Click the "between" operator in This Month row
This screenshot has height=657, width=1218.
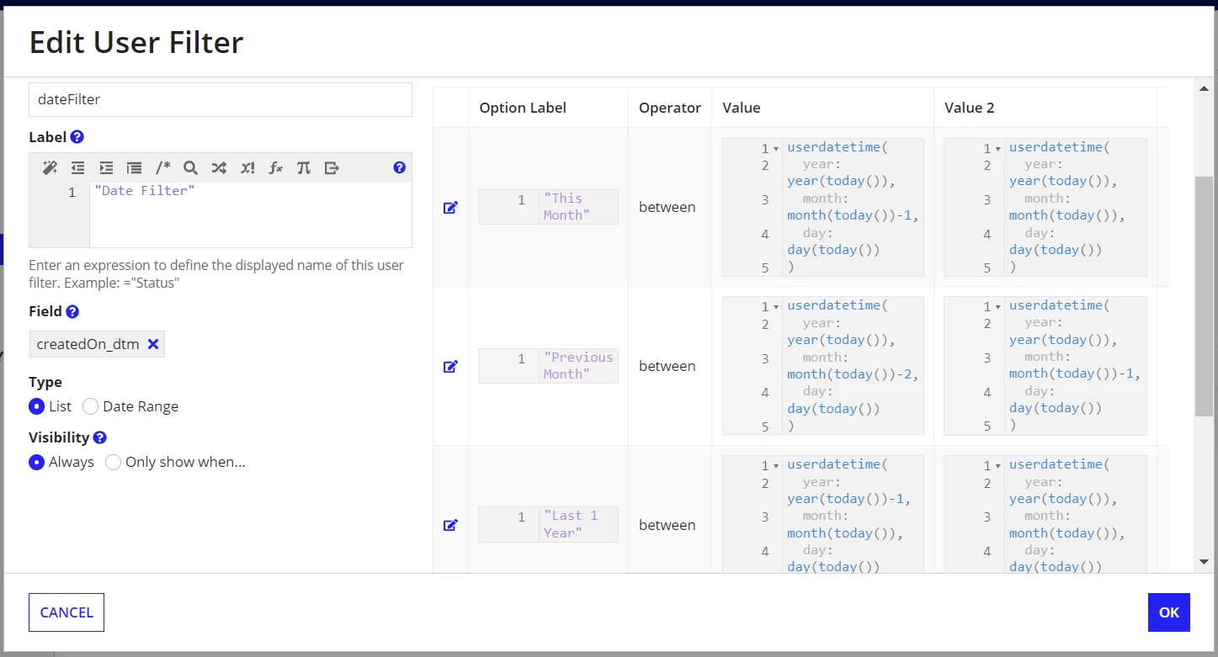pyautogui.click(x=667, y=207)
